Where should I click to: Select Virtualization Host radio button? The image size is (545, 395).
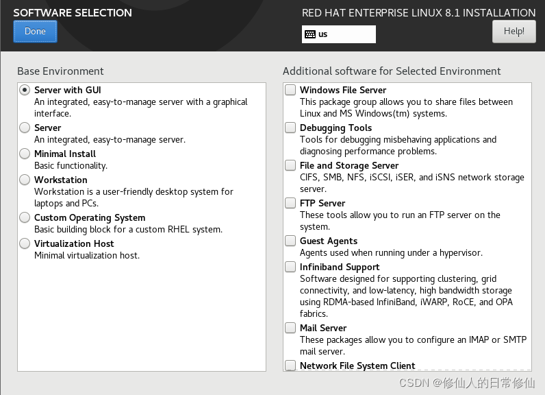coord(25,243)
